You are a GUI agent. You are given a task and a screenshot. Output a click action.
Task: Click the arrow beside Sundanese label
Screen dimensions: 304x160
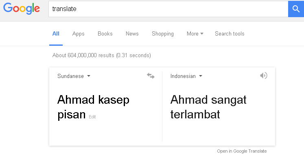click(89, 76)
